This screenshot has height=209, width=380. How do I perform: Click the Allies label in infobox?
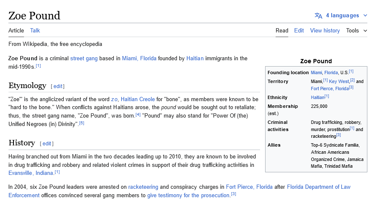pyautogui.click(x=274, y=145)
